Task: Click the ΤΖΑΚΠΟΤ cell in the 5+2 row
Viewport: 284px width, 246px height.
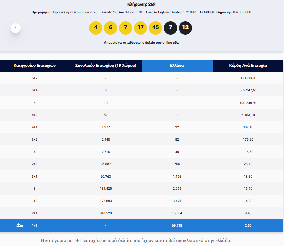Action: (x=248, y=78)
